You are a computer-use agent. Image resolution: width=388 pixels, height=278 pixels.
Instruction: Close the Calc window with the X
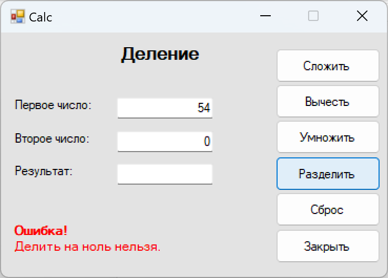click(x=362, y=16)
